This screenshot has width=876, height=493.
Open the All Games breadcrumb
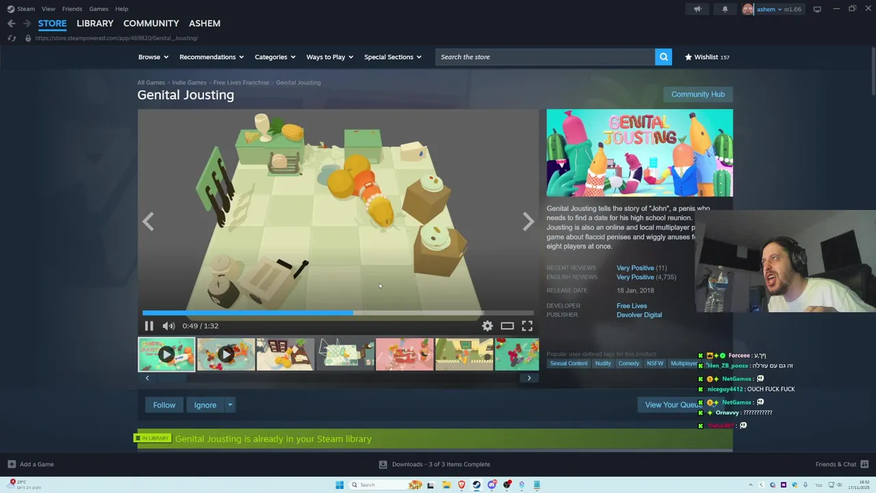tap(151, 82)
